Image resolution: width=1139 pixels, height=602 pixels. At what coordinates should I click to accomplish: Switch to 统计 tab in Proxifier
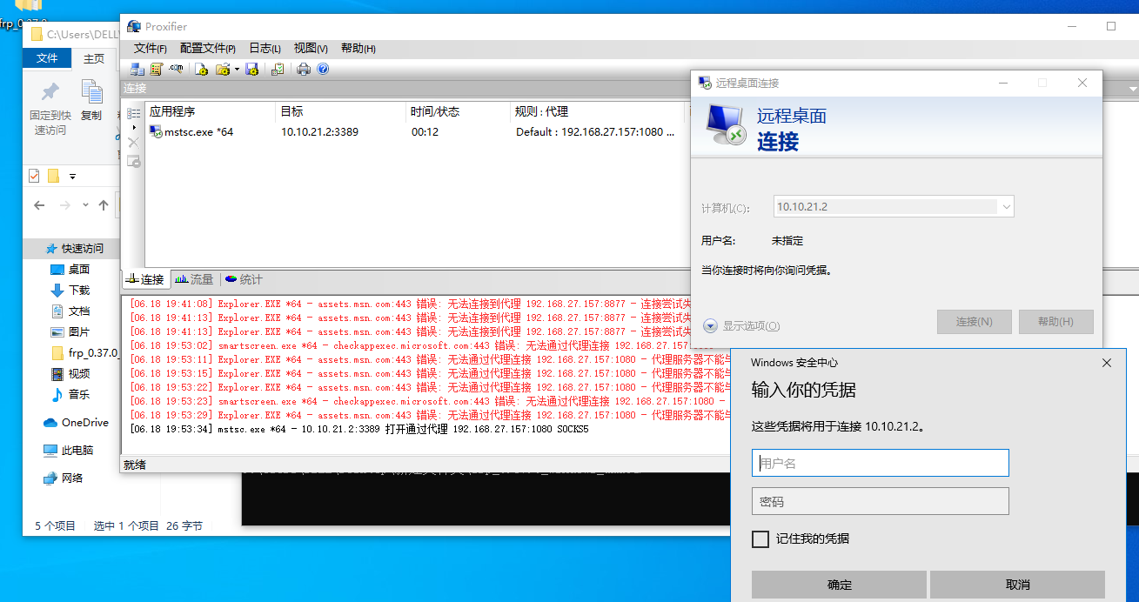pos(244,279)
